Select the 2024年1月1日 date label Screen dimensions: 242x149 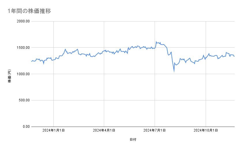[x=53, y=131]
